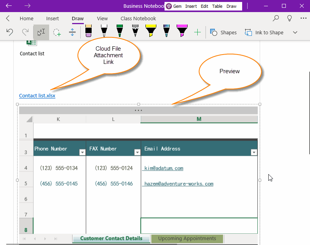Open Phone Number filter dropdown
This screenshot has height=245, width=310.
[82, 152]
